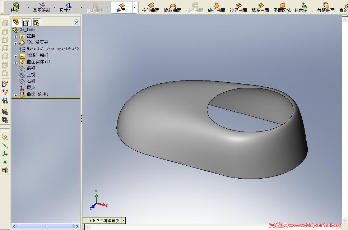348x230 pixels.
Task: Click the red-plus pencil sketch icon
Action: click(x=5, y=92)
